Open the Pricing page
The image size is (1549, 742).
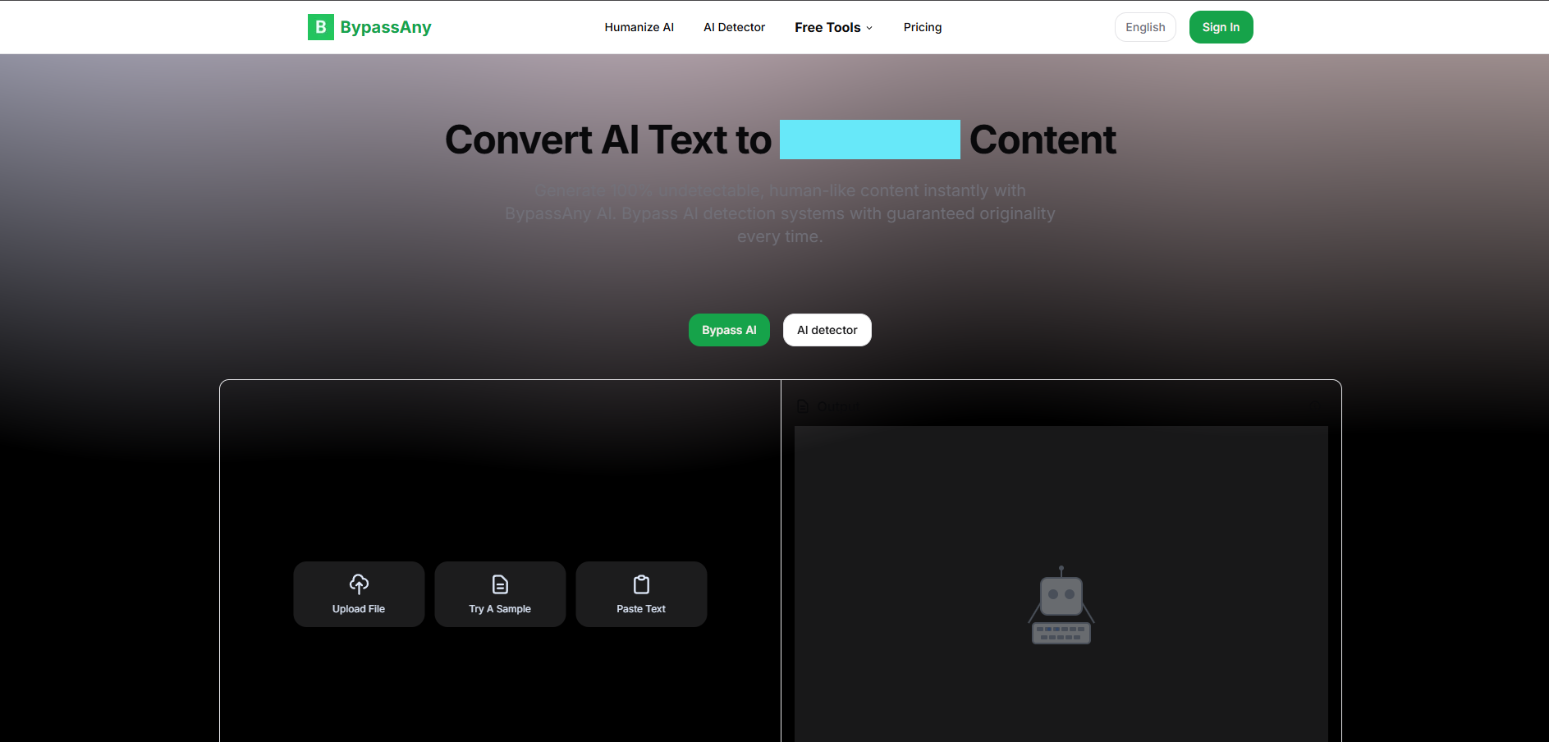[922, 27]
